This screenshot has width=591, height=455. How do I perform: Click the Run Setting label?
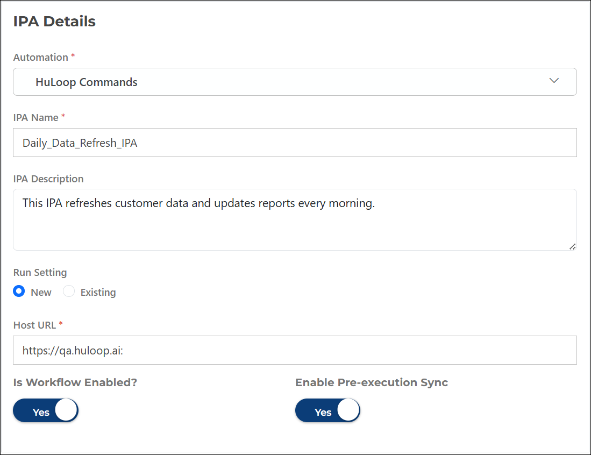(40, 273)
